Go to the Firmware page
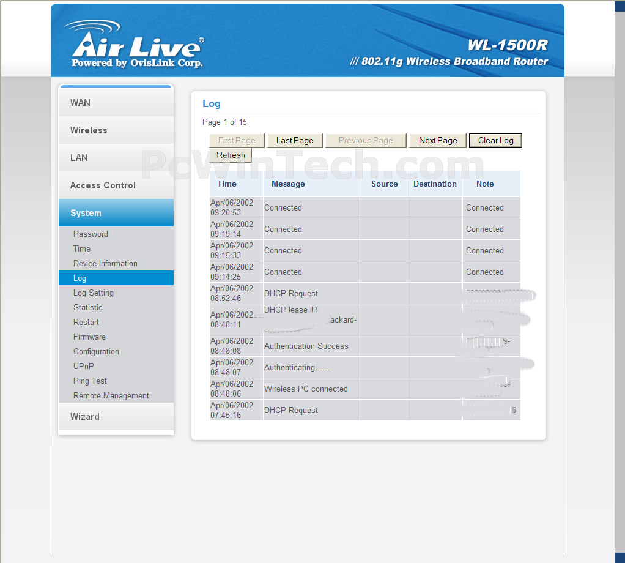Screen dimensions: 625x563 [x=89, y=337]
